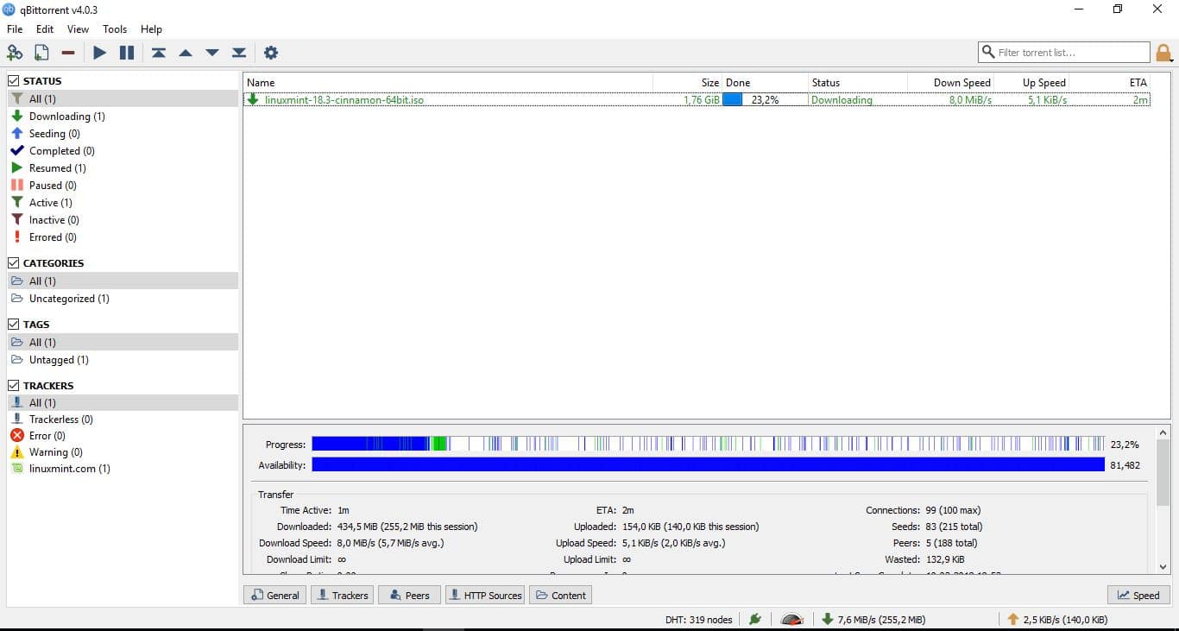
Task: Move torrent down in queue
Action: tap(212, 53)
